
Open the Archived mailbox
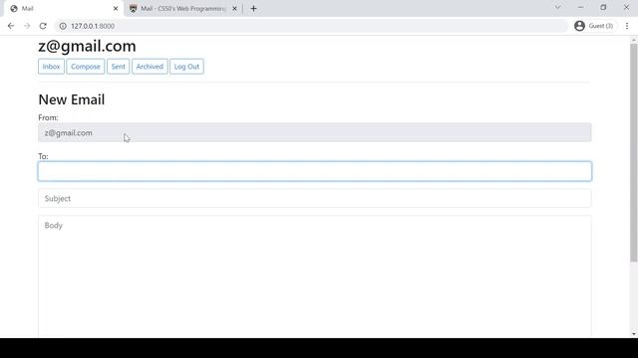150,67
